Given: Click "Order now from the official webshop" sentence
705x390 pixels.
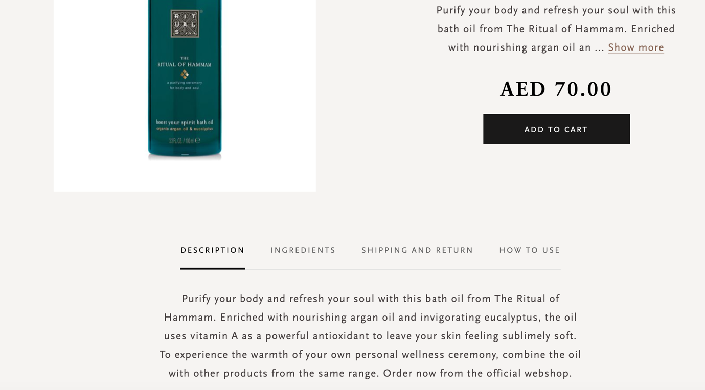Looking at the screenshot, I should pos(477,373).
